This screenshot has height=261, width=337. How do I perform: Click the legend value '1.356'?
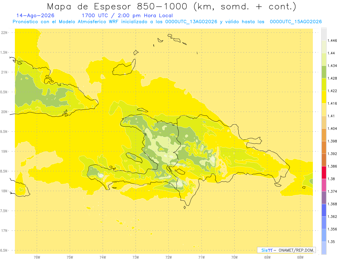pos(332,229)
